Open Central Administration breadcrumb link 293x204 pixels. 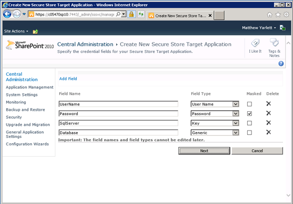pos(85,44)
